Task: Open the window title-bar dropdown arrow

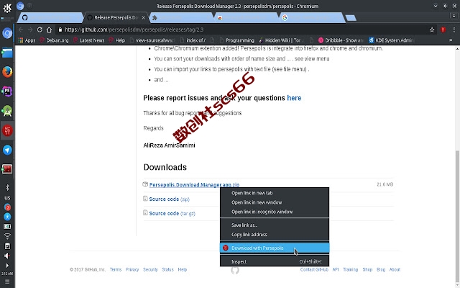Action: point(436,6)
